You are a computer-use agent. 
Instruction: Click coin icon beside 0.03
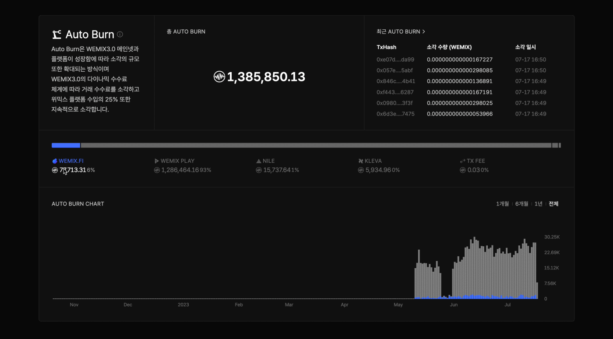462,170
